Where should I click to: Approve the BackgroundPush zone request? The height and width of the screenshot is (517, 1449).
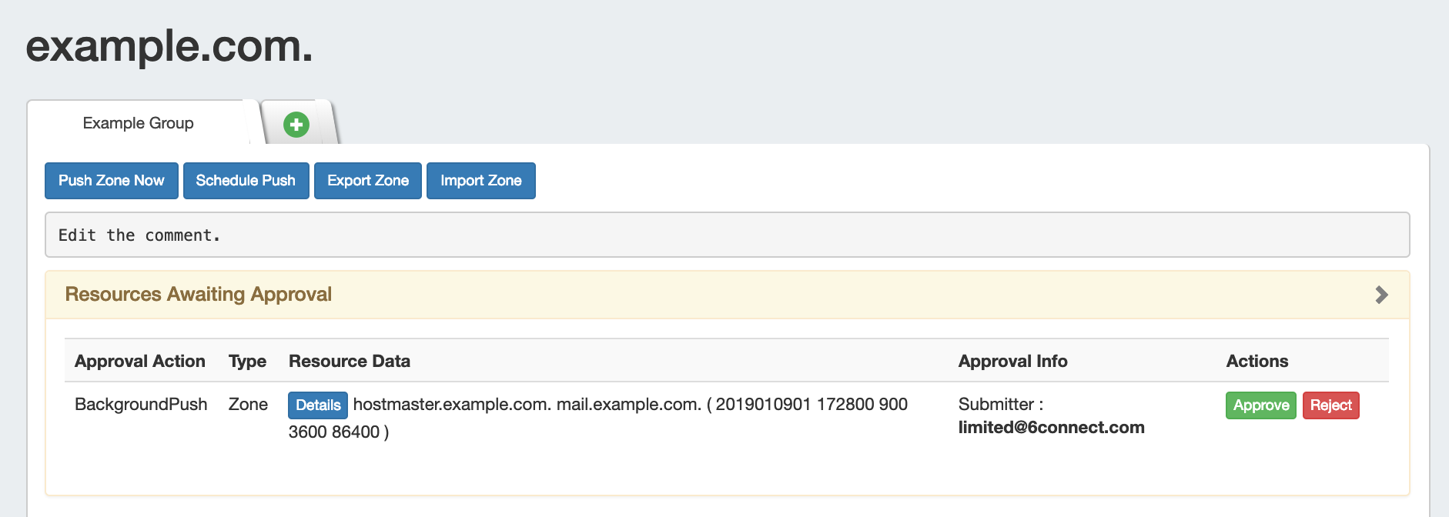point(1260,405)
